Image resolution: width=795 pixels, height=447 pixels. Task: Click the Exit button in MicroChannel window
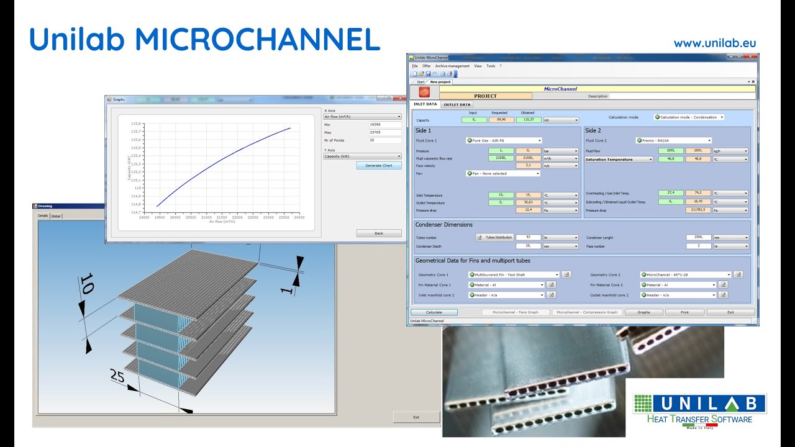click(730, 312)
